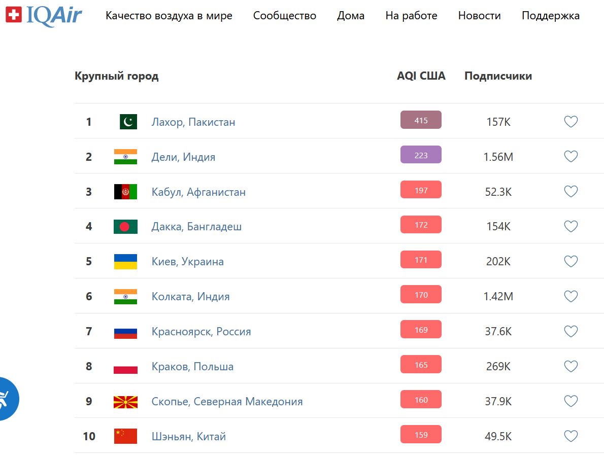Click the Bangladesh flag beside Дакка

pos(125,226)
